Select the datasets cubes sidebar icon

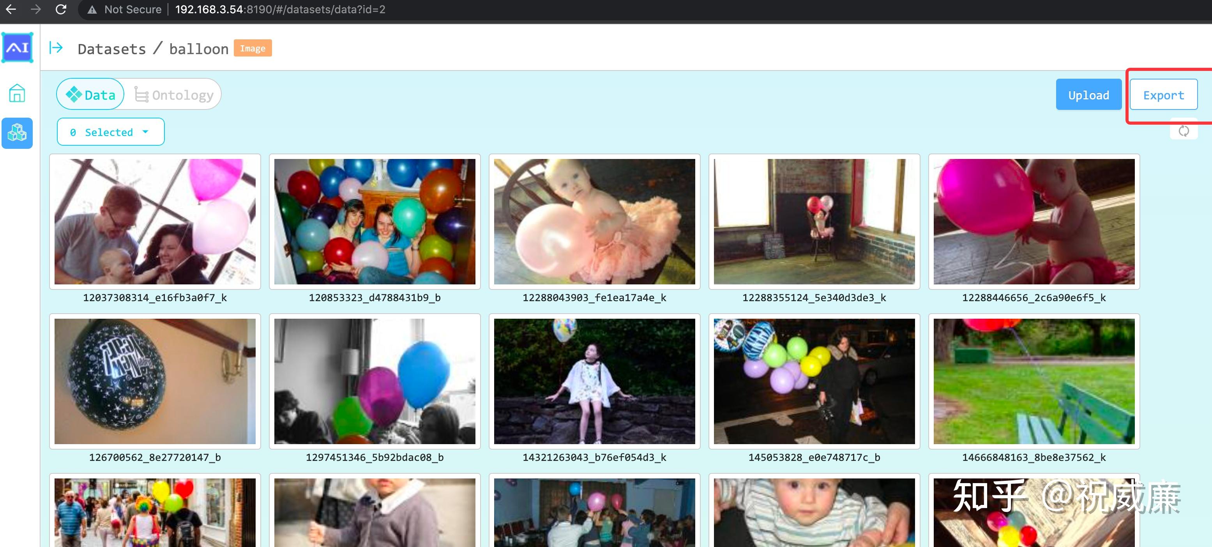(18, 133)
